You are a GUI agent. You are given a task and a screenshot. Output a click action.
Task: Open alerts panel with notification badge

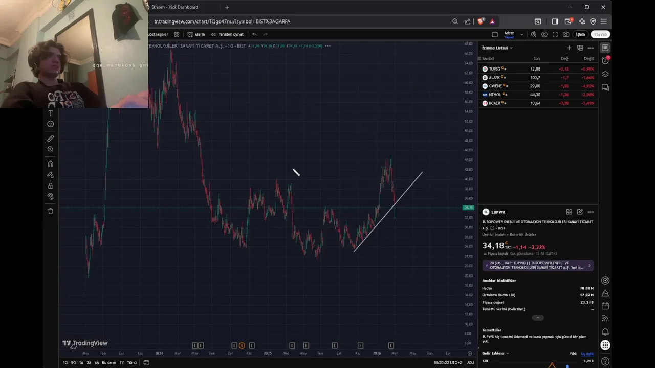coord(605,60)
